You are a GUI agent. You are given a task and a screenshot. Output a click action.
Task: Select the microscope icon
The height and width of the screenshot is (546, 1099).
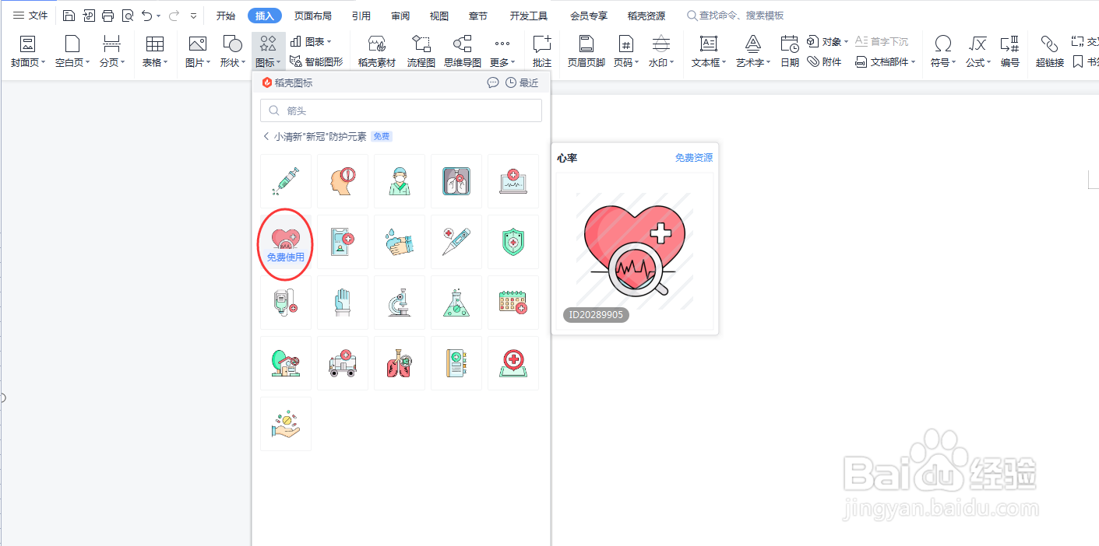(400, 303)
